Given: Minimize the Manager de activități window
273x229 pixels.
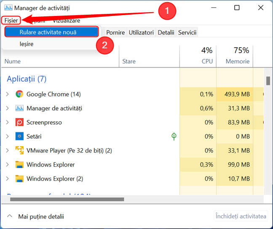Looking at the screenshot, I should point(214,8).
